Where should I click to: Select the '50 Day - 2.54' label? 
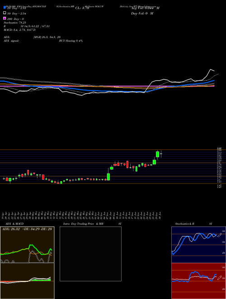pos(16,14)
